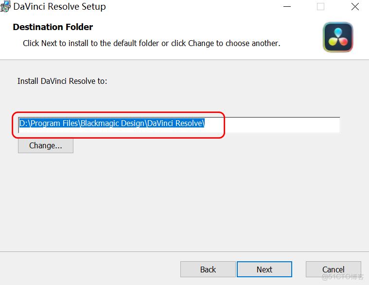
Task: Close the DaVinci Resolve Setup window
Action: tap(355, 7)
